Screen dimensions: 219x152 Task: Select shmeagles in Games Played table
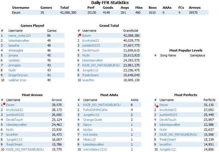16,50
